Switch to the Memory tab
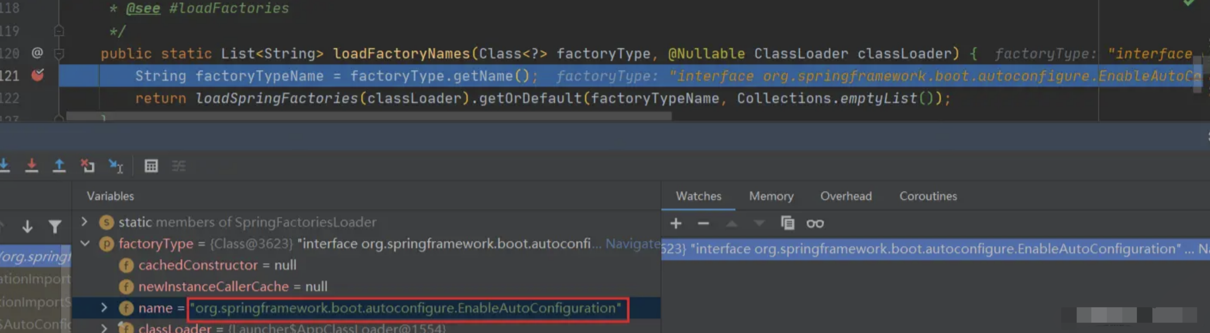This screenshot has width=1210, height=333. click(771, 196)
